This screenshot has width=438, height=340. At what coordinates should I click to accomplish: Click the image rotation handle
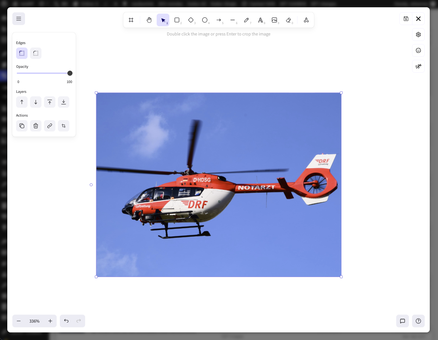[x=91, y=185]
